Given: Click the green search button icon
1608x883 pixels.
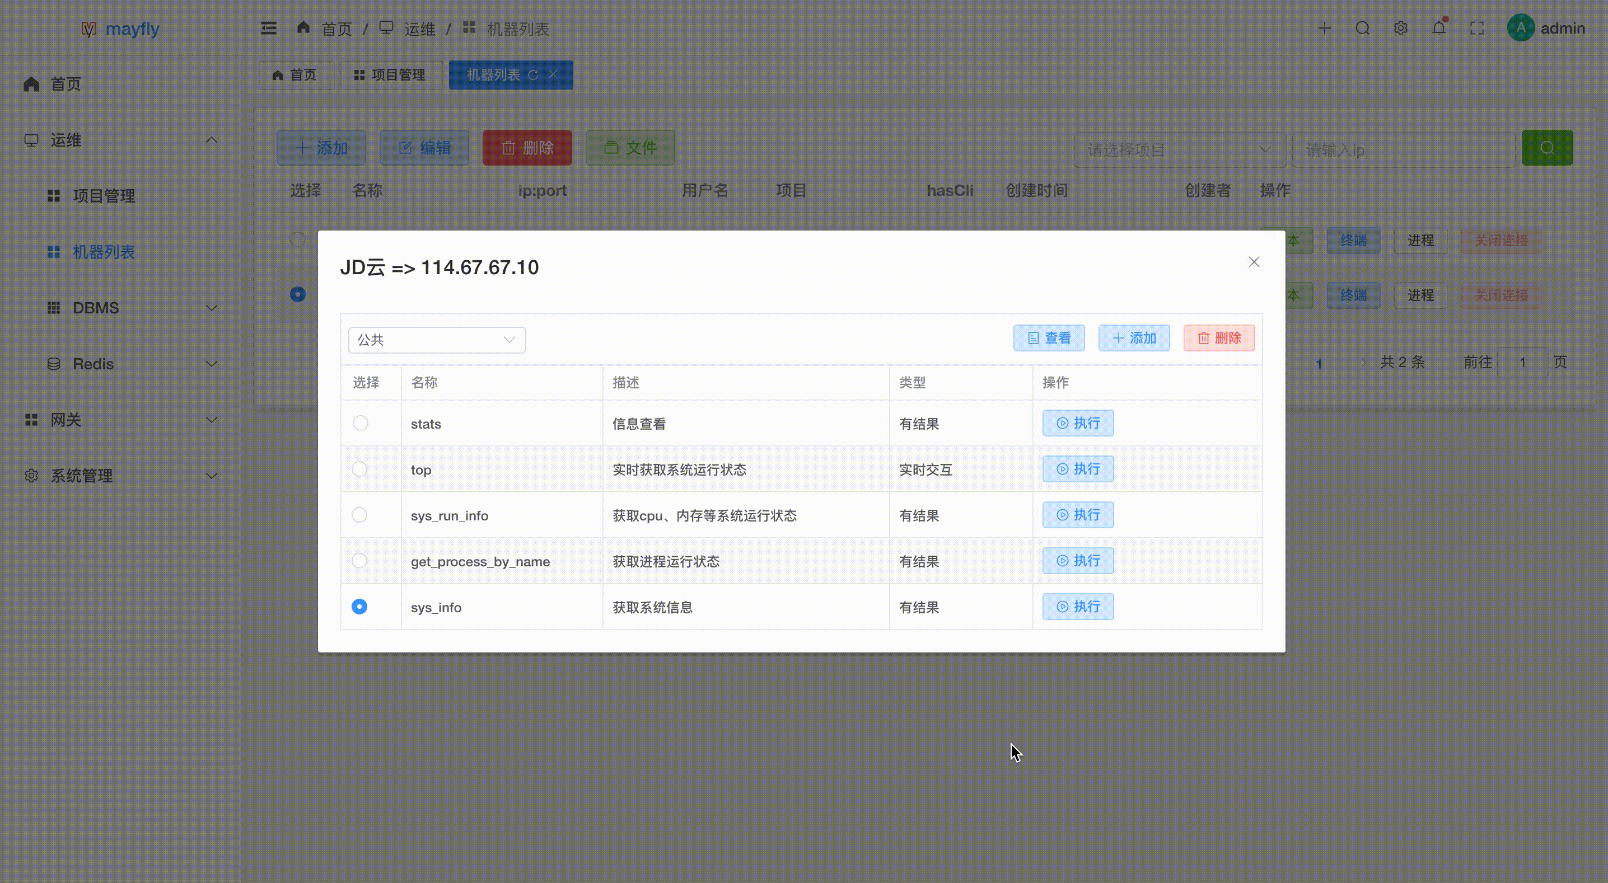Looking at the screenshot, I should [1547, 148].
